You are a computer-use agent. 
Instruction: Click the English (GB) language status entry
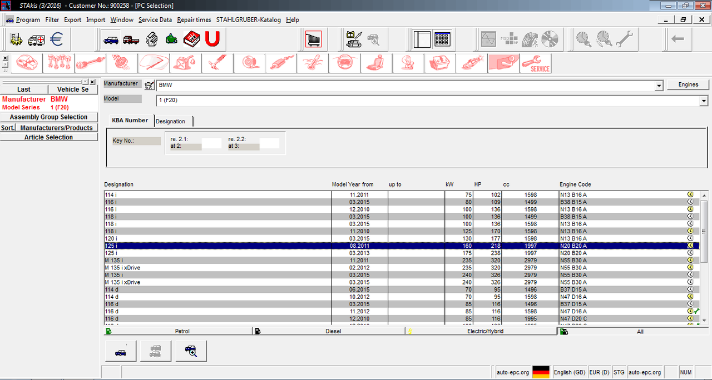(x=569, y=372)
